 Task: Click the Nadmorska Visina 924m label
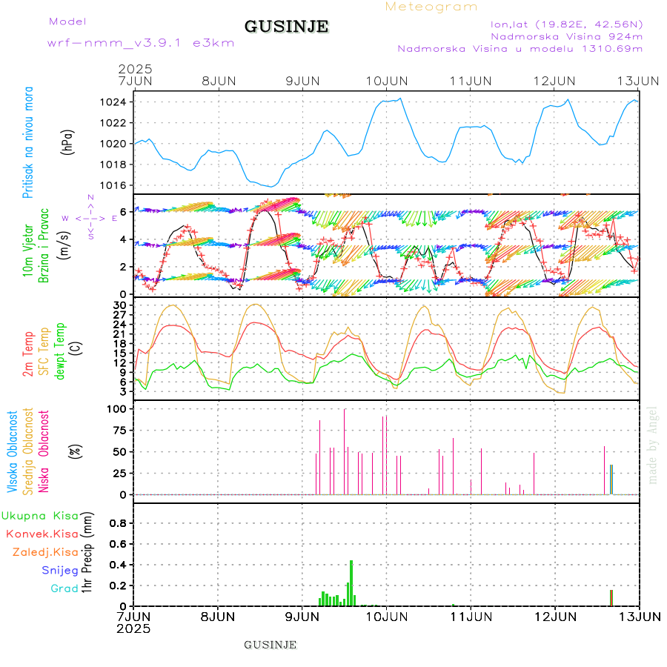coord(566,36)
